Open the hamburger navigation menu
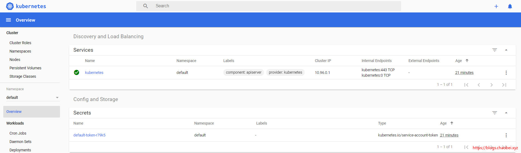 tap(8, 20)
